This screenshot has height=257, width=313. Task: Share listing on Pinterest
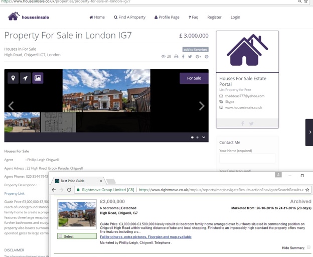(x=206, y=57)
